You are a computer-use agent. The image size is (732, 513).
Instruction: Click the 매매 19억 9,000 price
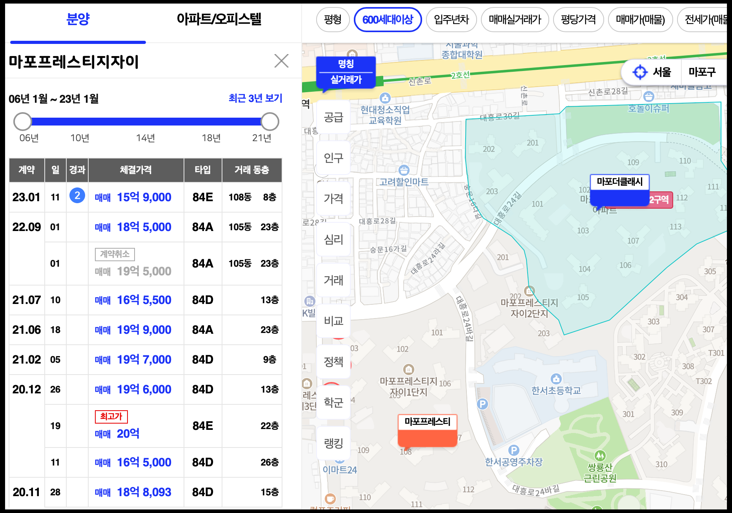(x=133, y=330)
